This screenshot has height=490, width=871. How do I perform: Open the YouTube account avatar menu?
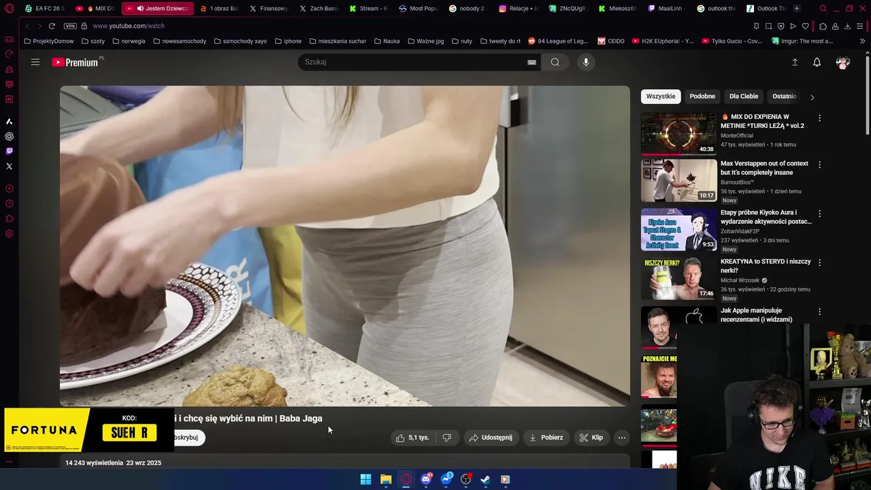click(x=843, y=62)
